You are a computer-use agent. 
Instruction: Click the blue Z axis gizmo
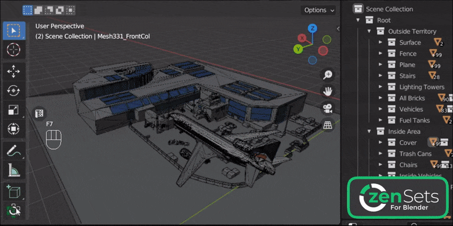tap(313, 28)
